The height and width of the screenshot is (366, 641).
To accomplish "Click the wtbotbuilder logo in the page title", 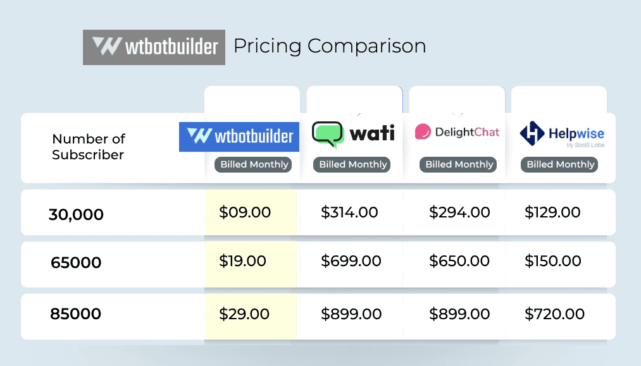I will pyautogui.click(x=154, y=47).
